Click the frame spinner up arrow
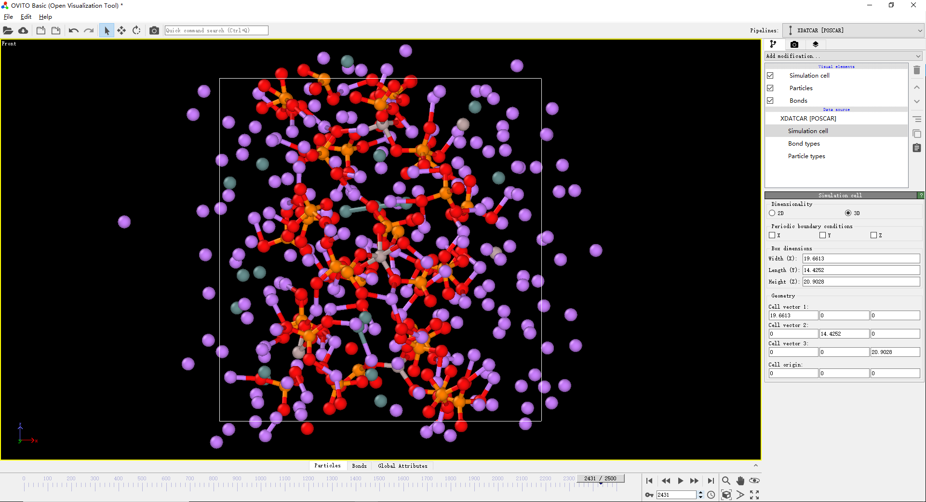The width and height of the screenshot is (926, 502). coord(700,492)
